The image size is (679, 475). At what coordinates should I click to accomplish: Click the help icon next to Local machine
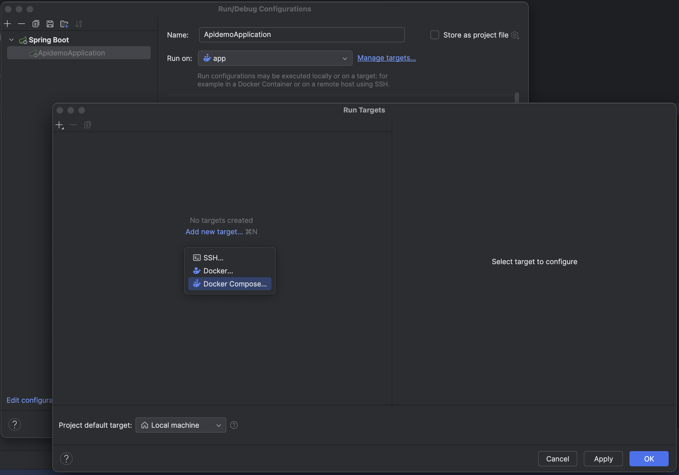234,425
